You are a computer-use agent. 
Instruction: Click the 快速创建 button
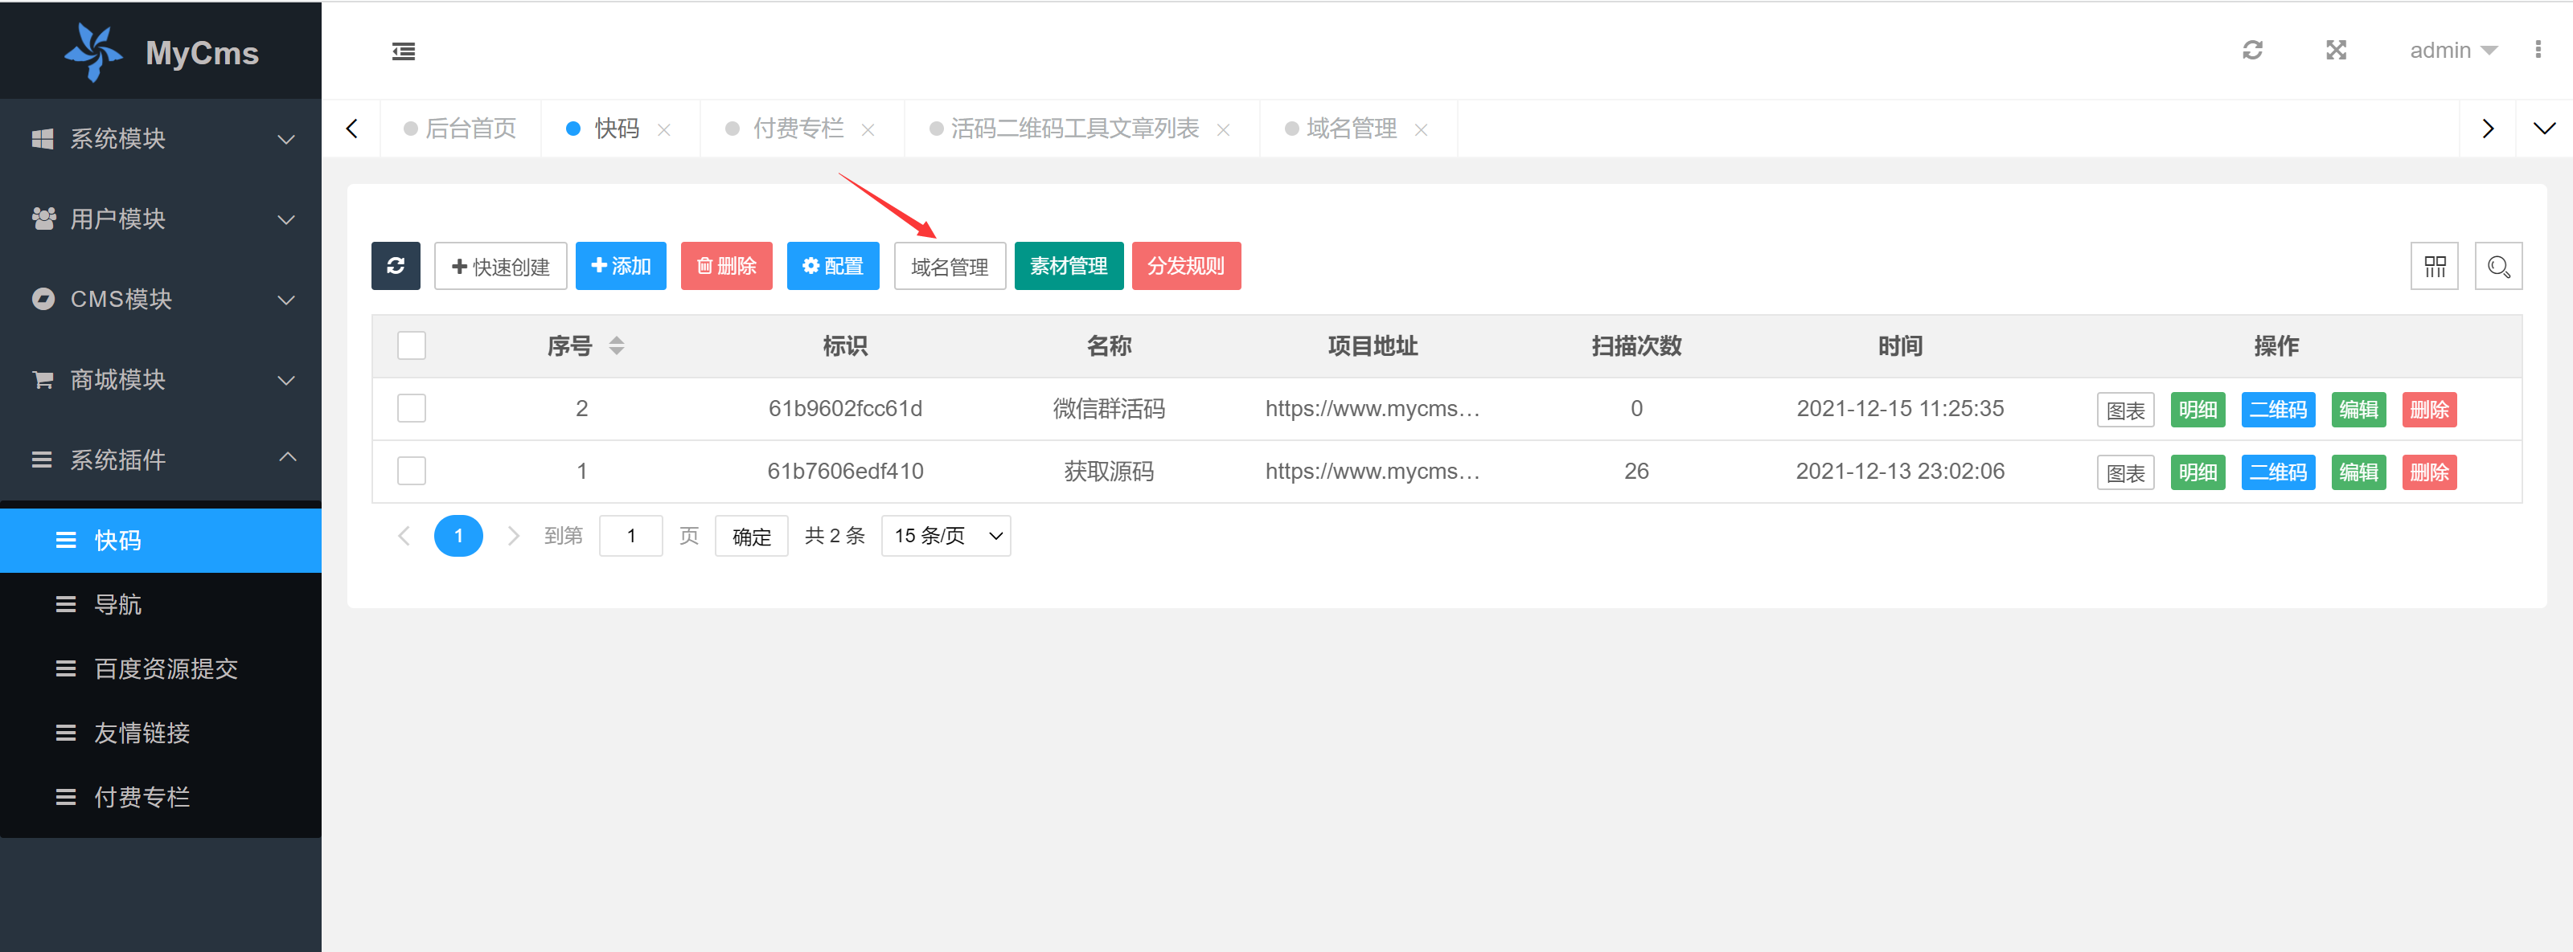[500, 265]
